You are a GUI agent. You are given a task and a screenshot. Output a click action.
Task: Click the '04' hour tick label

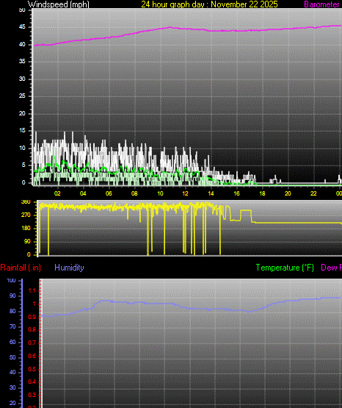click(x=83, y=193)
